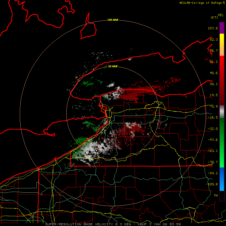Click the VEL legend title
The image size is (226, 226).
220,15
